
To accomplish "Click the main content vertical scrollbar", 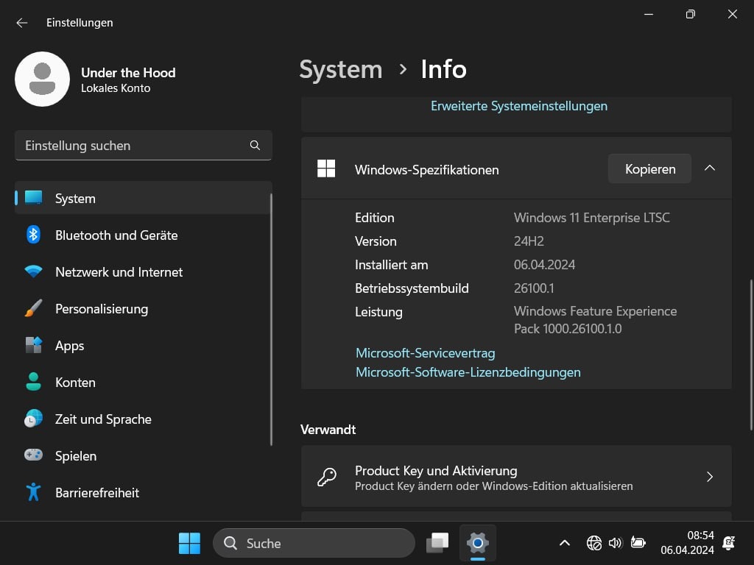I will coord(750,355).
